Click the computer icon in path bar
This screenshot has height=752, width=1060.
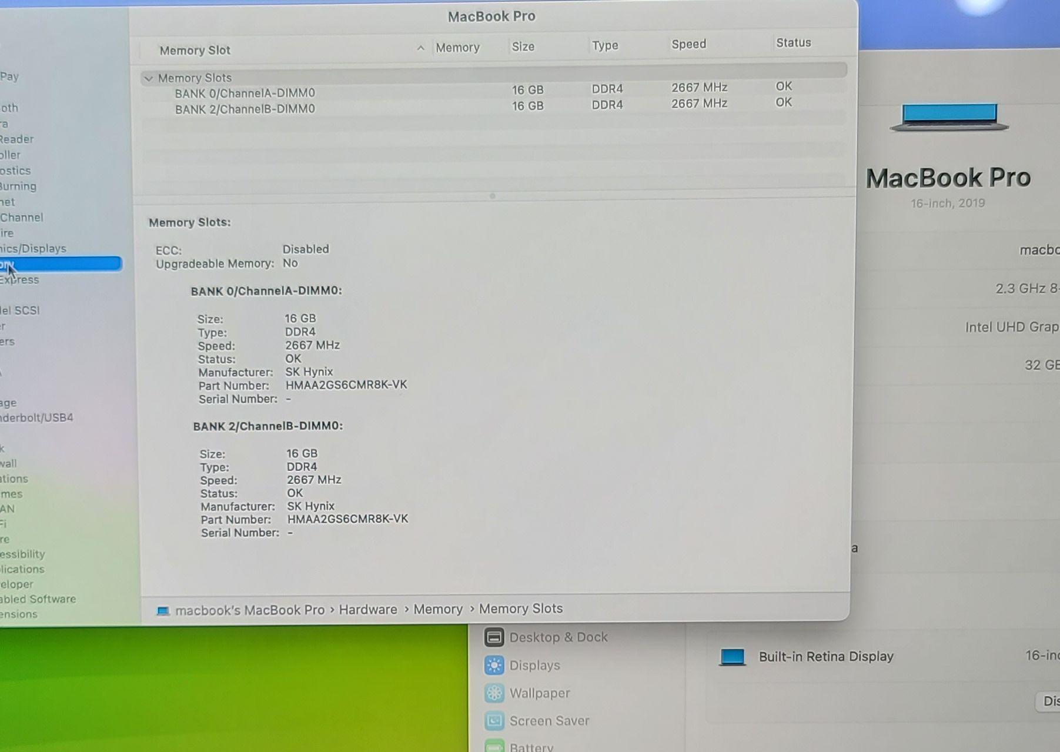(x=163, y=611)
